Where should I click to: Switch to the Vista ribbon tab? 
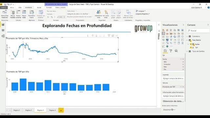click(20, 8)
